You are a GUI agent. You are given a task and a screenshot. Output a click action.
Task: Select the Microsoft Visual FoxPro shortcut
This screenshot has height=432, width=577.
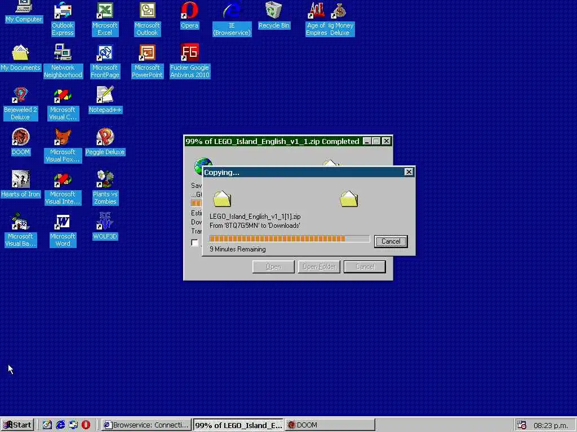click(63, 146)
